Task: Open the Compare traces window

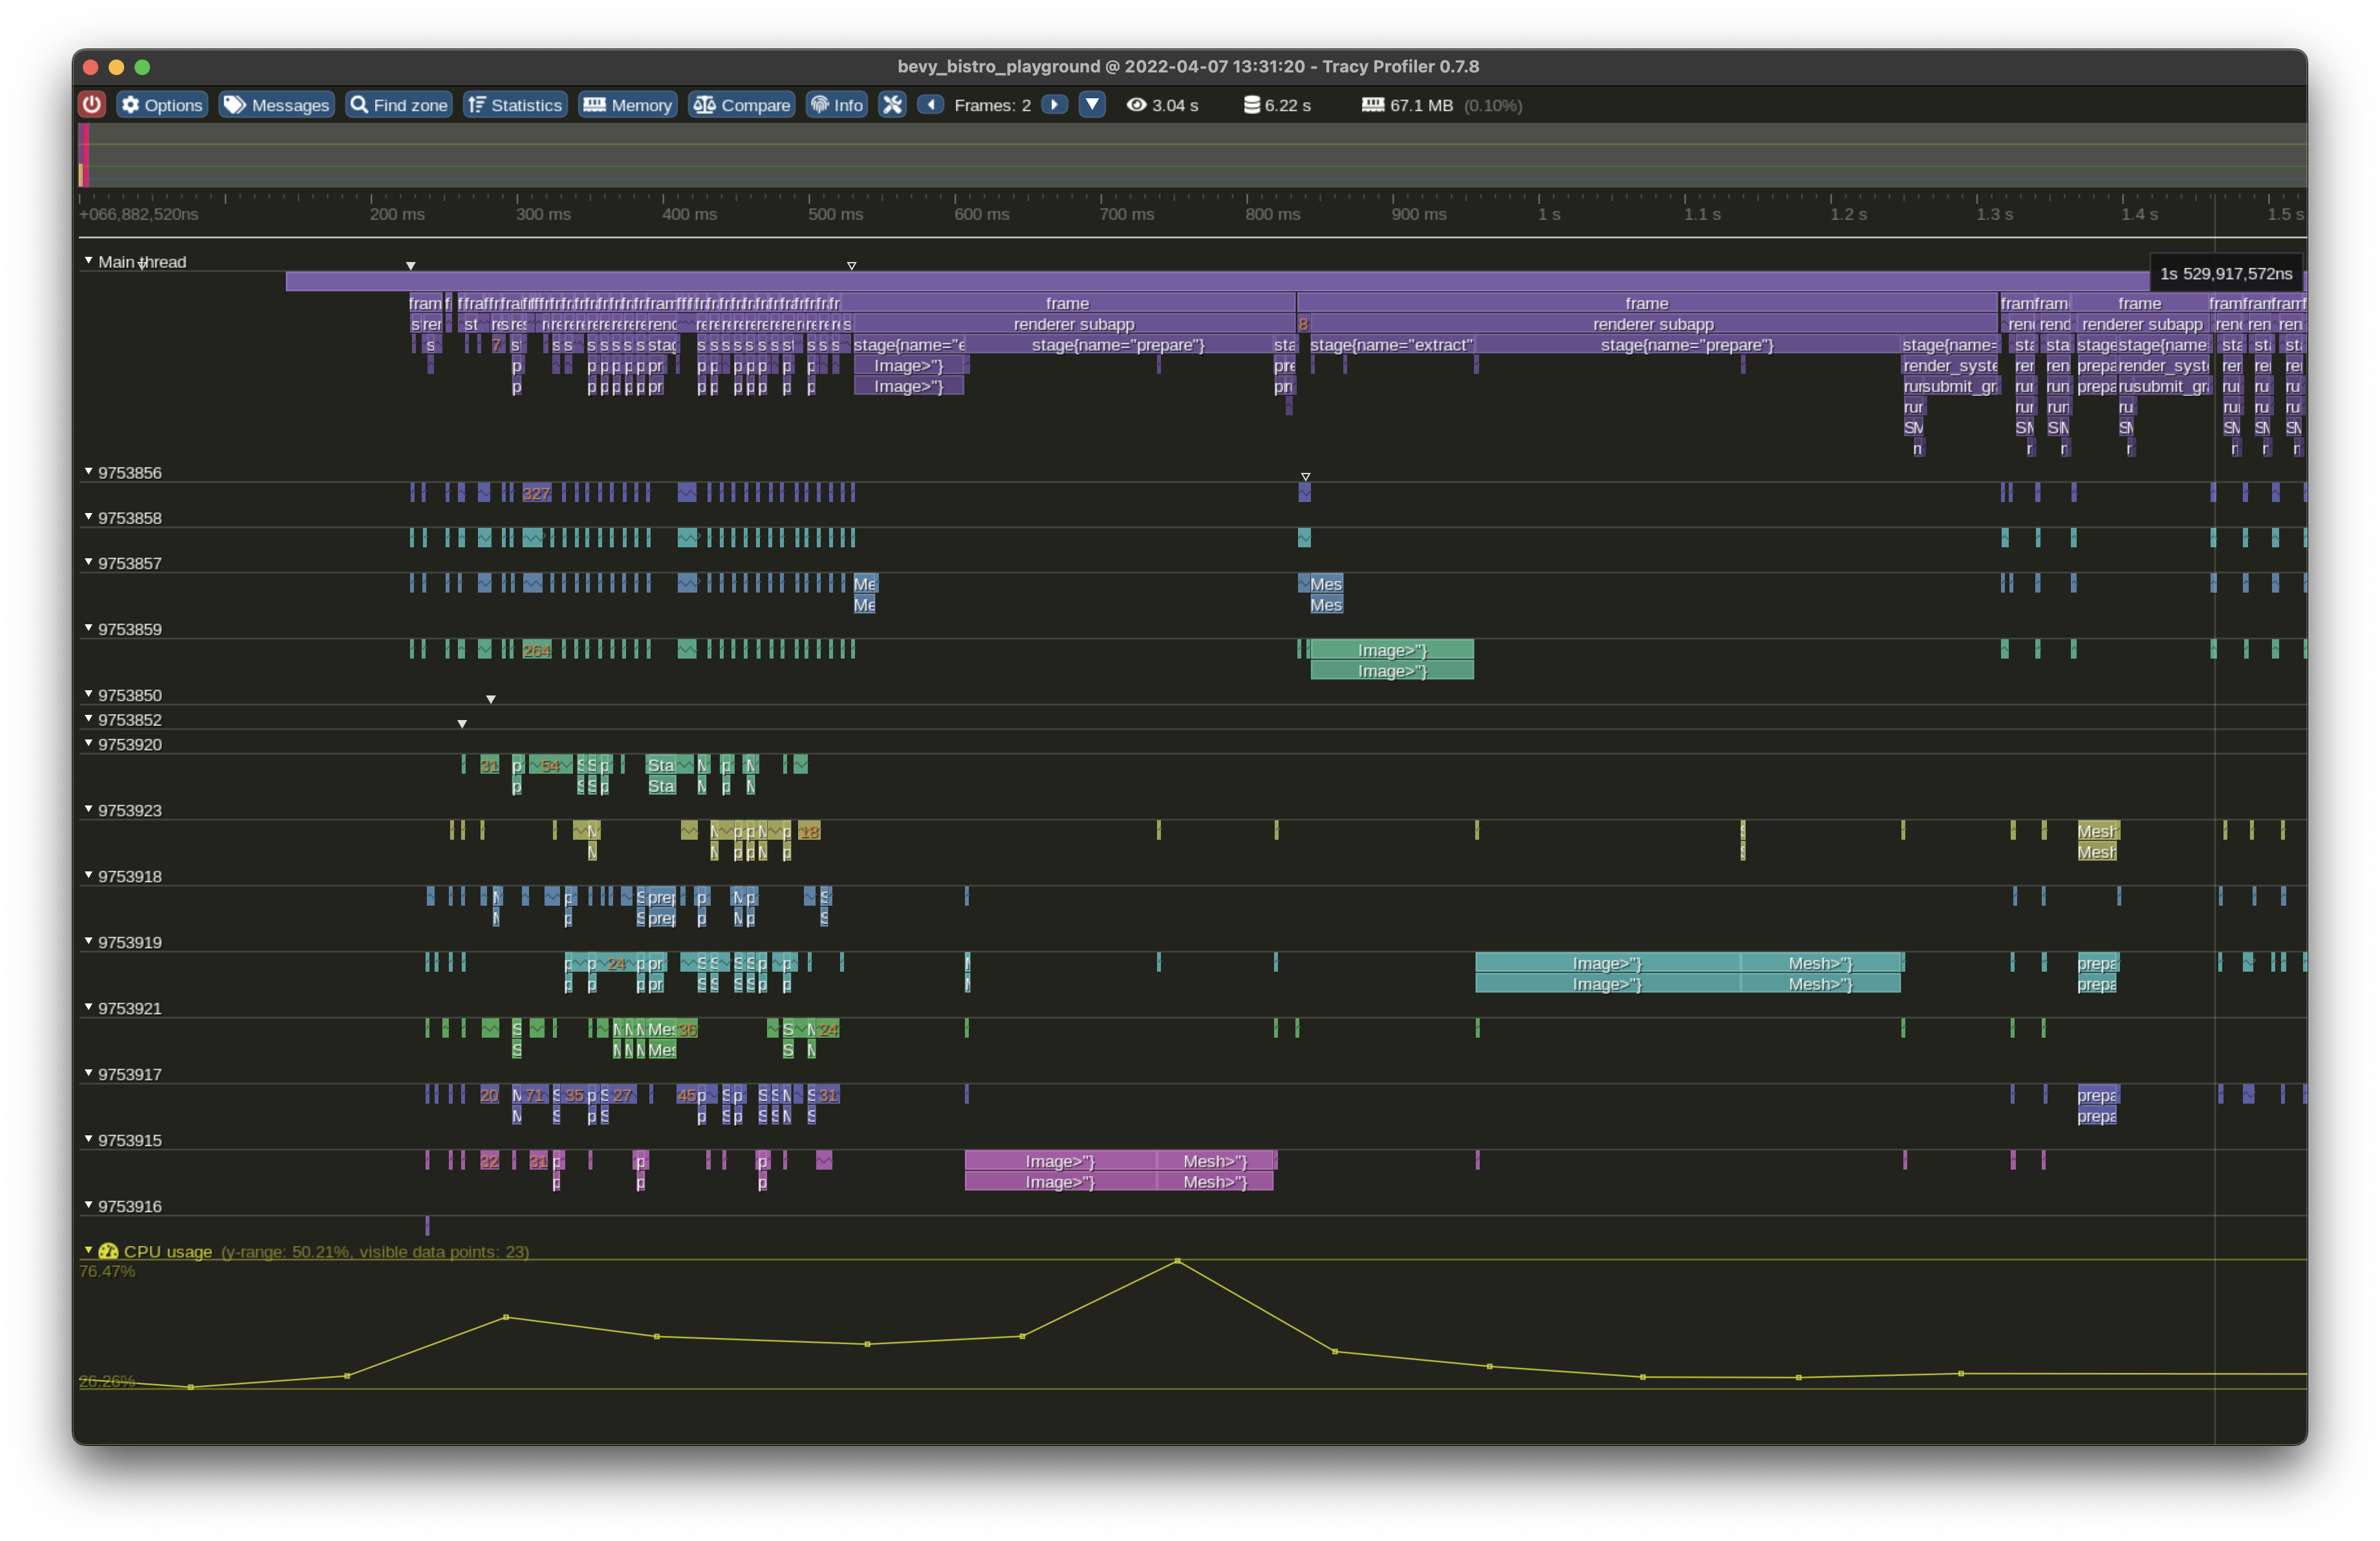Action: (x=742, y=105)
